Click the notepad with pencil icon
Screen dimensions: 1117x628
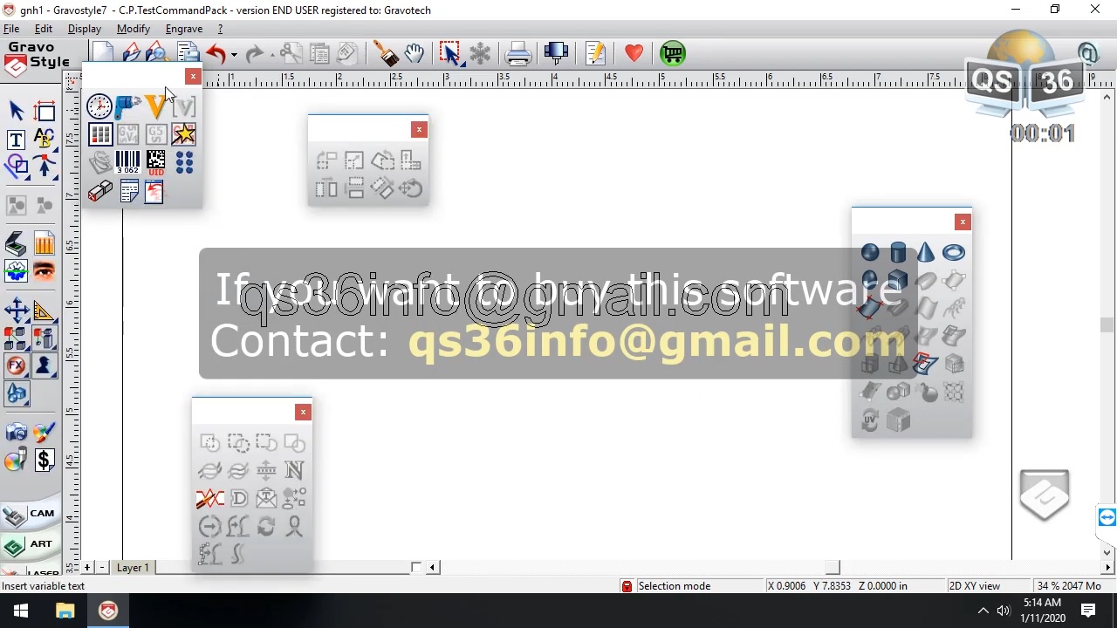(595, 54)
